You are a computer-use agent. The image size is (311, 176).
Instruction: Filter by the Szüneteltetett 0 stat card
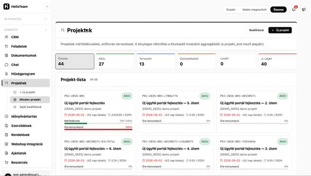click(x=196, y=61)
